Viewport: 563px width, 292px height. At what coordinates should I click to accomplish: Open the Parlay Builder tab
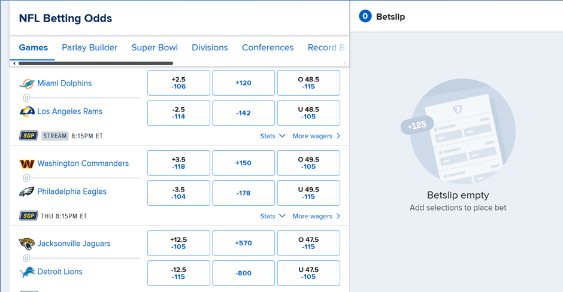[x=89, y=47]
